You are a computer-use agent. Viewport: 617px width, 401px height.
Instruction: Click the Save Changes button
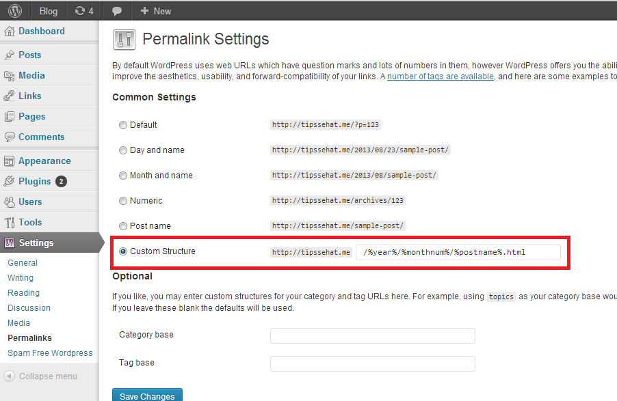(x=147, y=395)
